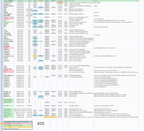Open the MBR64 column filter dropdown

point(50,1)
